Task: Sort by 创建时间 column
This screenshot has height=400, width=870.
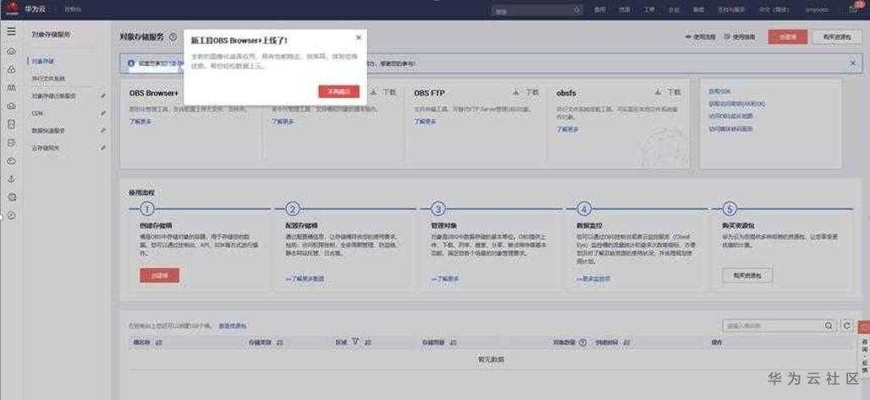Action: tap(626, 342)
